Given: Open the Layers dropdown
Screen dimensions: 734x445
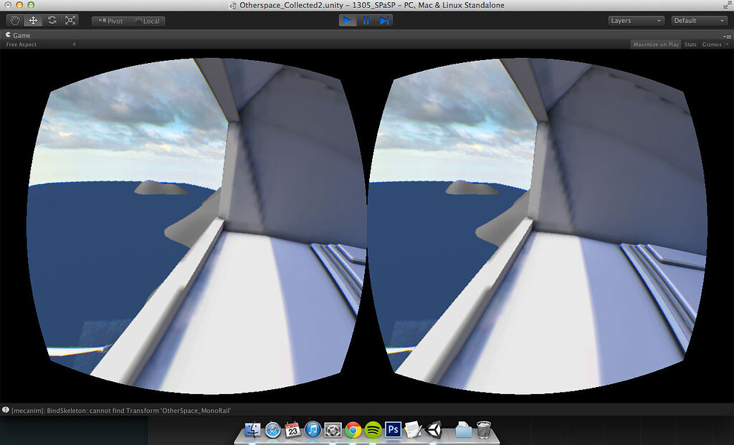Looking at the screenshot, I should (x=636, y=20).
